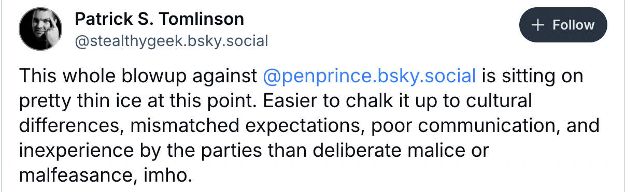
Task: Click the words "is sitting on"
Action: (x=532, y=76)
